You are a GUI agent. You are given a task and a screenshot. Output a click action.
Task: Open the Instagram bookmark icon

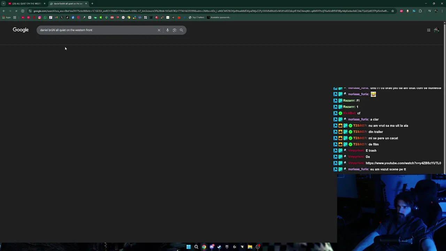coord(39,17)
